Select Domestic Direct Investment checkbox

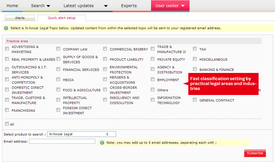(x=7, y=89)
